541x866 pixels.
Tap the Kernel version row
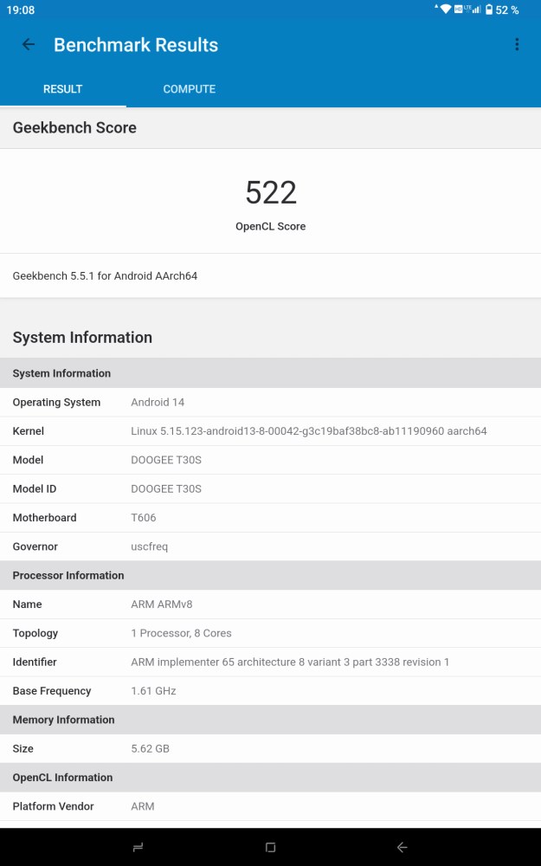(270, 431)
